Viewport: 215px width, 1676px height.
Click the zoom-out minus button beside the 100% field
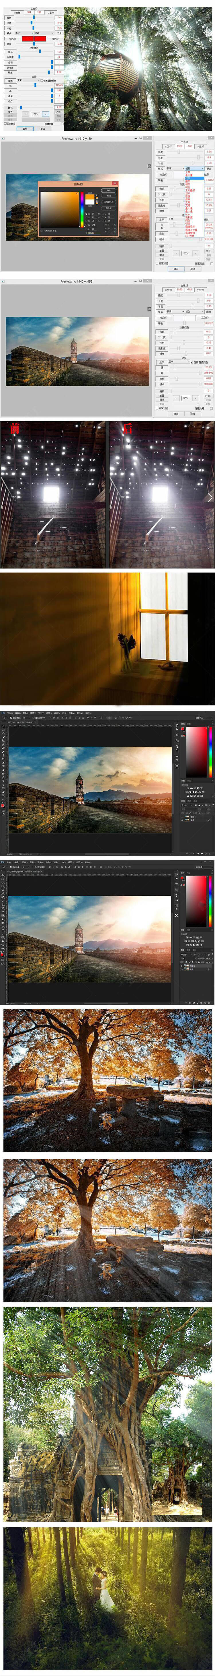(25, 114)
